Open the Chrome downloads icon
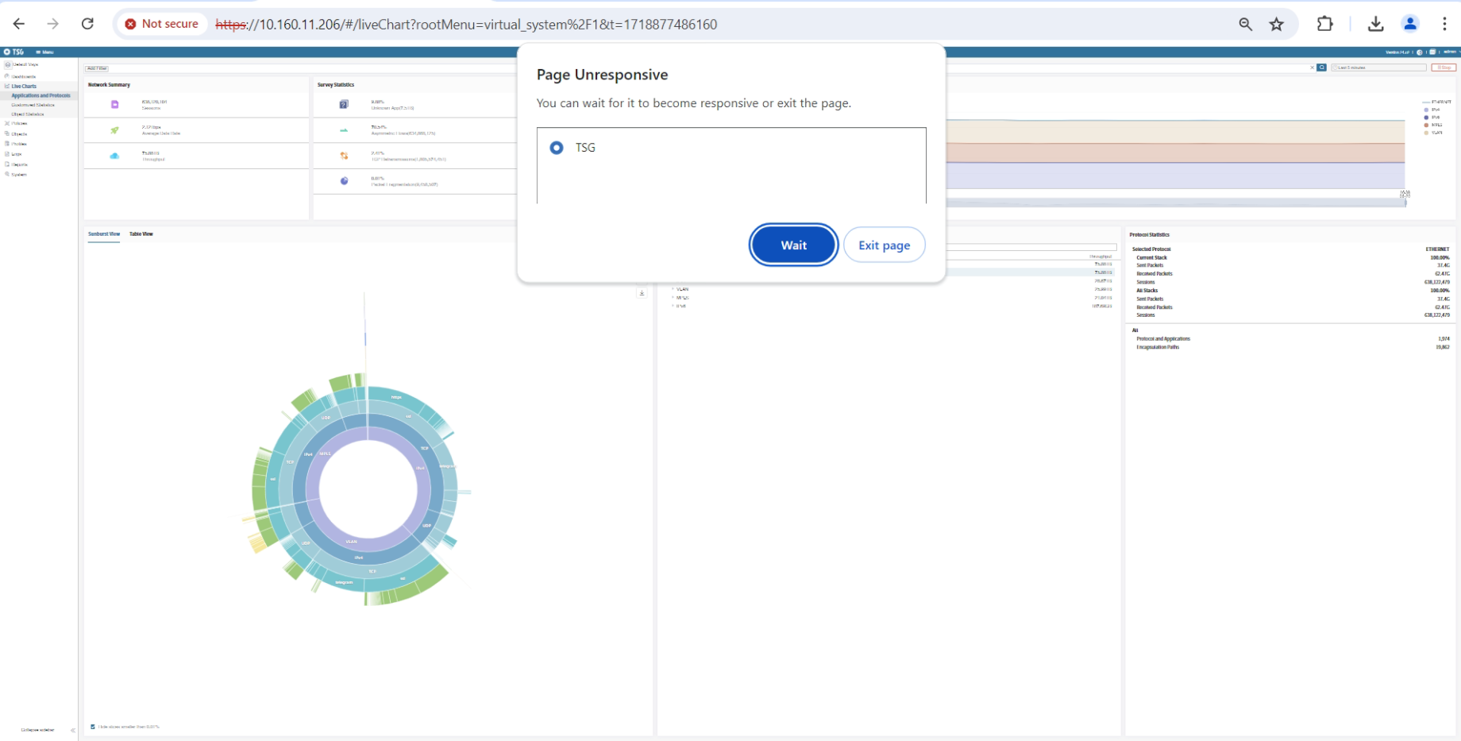 coord(1375,24)
